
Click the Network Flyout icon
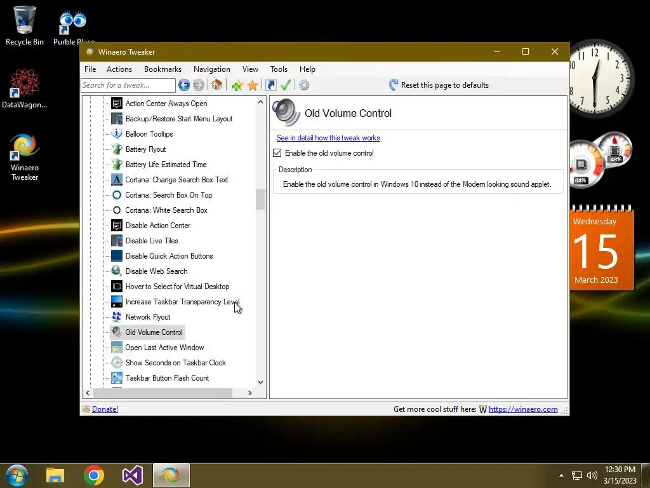pyautogui.click(x=117, y=316)
